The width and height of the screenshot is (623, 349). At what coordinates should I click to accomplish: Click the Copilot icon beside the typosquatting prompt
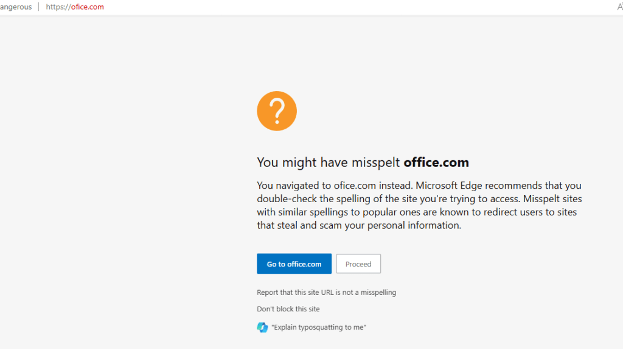[x=262, y=327]
